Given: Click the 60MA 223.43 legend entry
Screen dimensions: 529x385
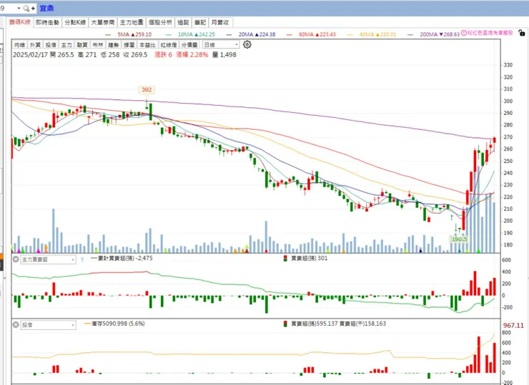Looking at the screenshot, I should [311, 34].
